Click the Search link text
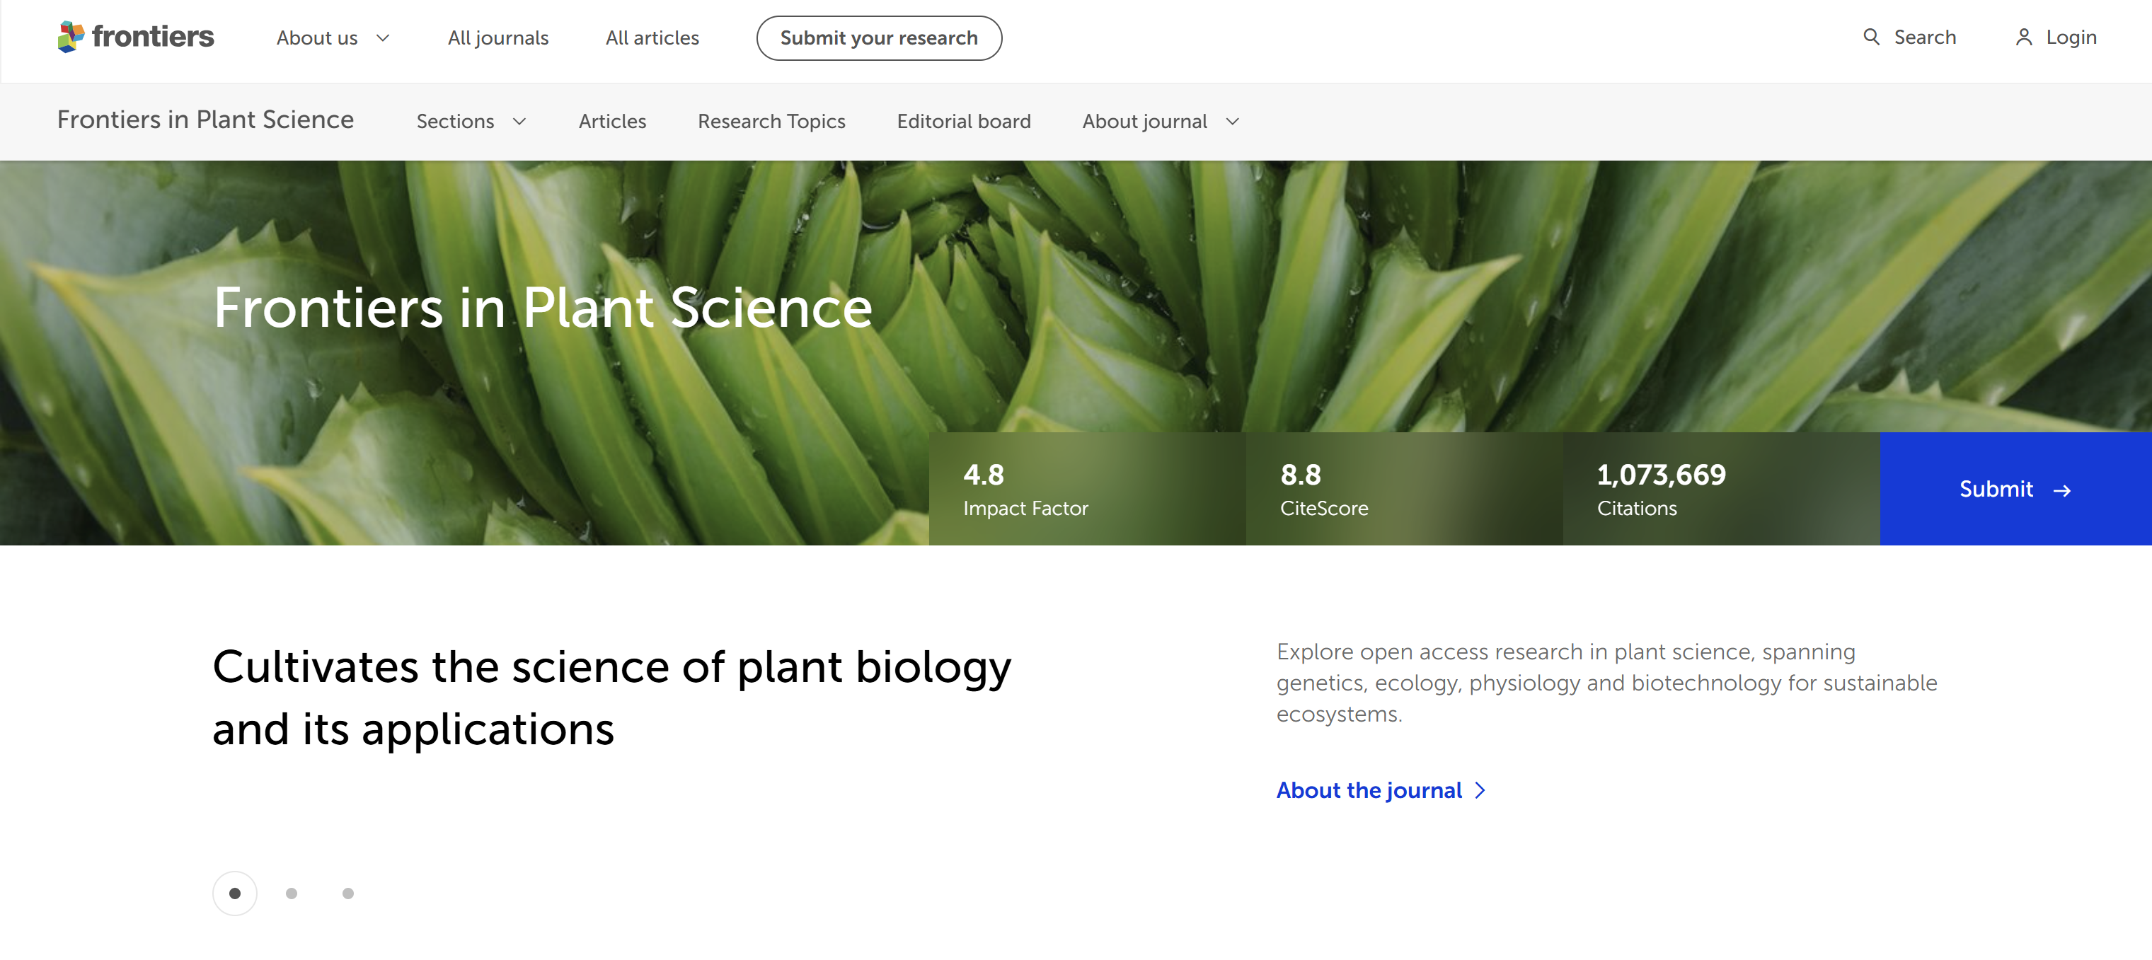2152x960 pixels. pos(1925,37)
